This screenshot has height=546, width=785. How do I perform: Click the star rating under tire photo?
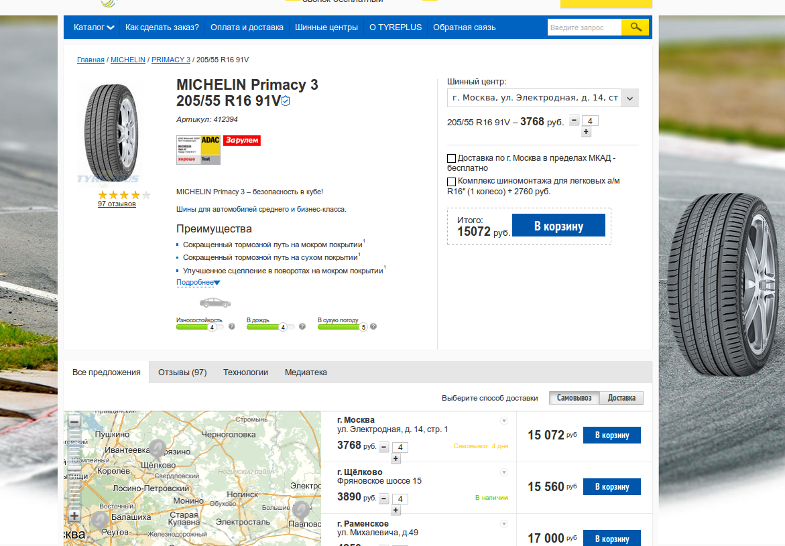pyautogui.click(x=123, y=195)
